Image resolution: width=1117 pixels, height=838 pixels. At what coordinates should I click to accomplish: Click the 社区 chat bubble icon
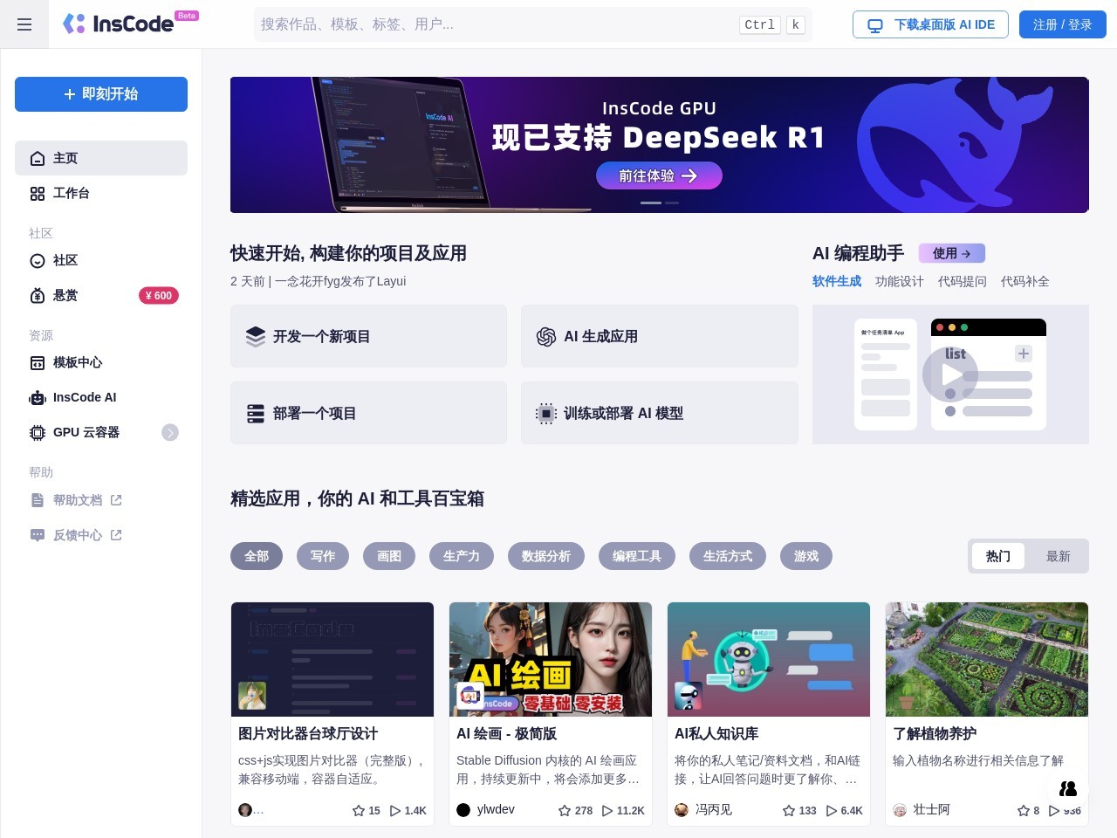(38, 260)
